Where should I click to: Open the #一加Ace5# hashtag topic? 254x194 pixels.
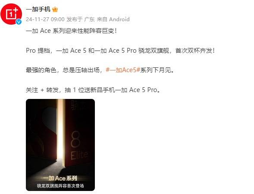pos(123,70)
